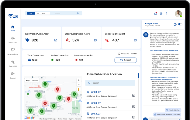The height and width of the screenshot is (120, 190).
Task: Select the ID search filter tab
Action: pos(38,13)
